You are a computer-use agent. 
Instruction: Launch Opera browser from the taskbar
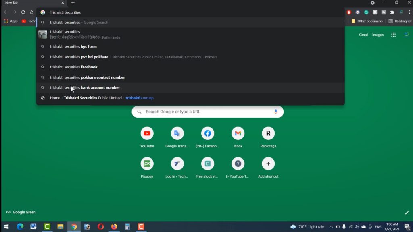coord(100,226)
